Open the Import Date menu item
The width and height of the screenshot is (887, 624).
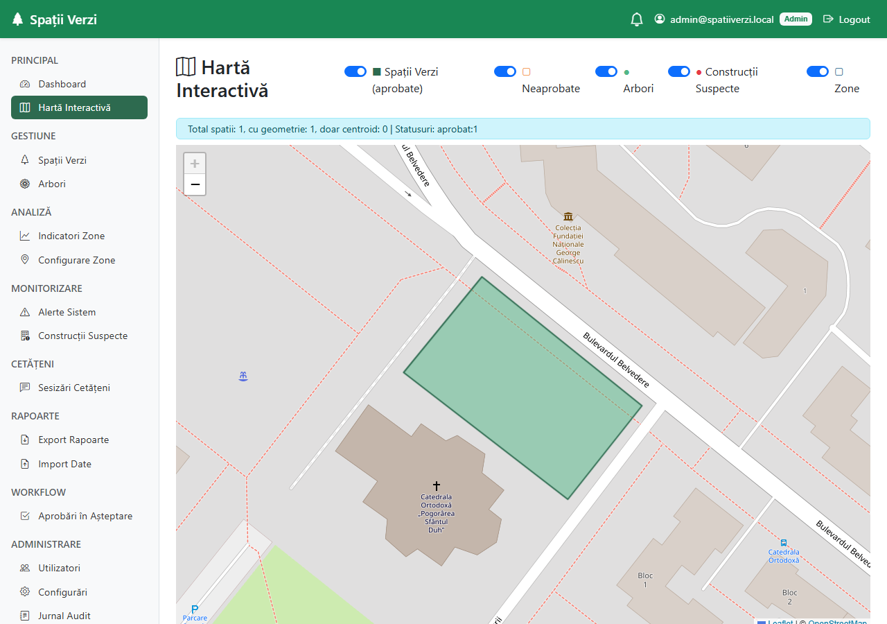[x=79, y=464]
